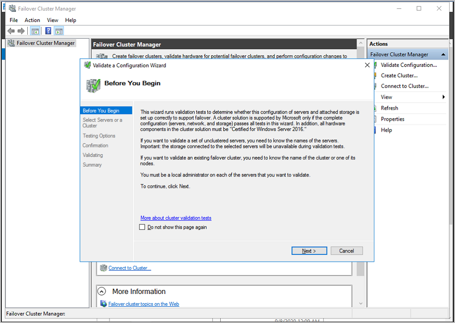
Task: Select the 'Validating' wizard step
Action: tap(92, 155)
